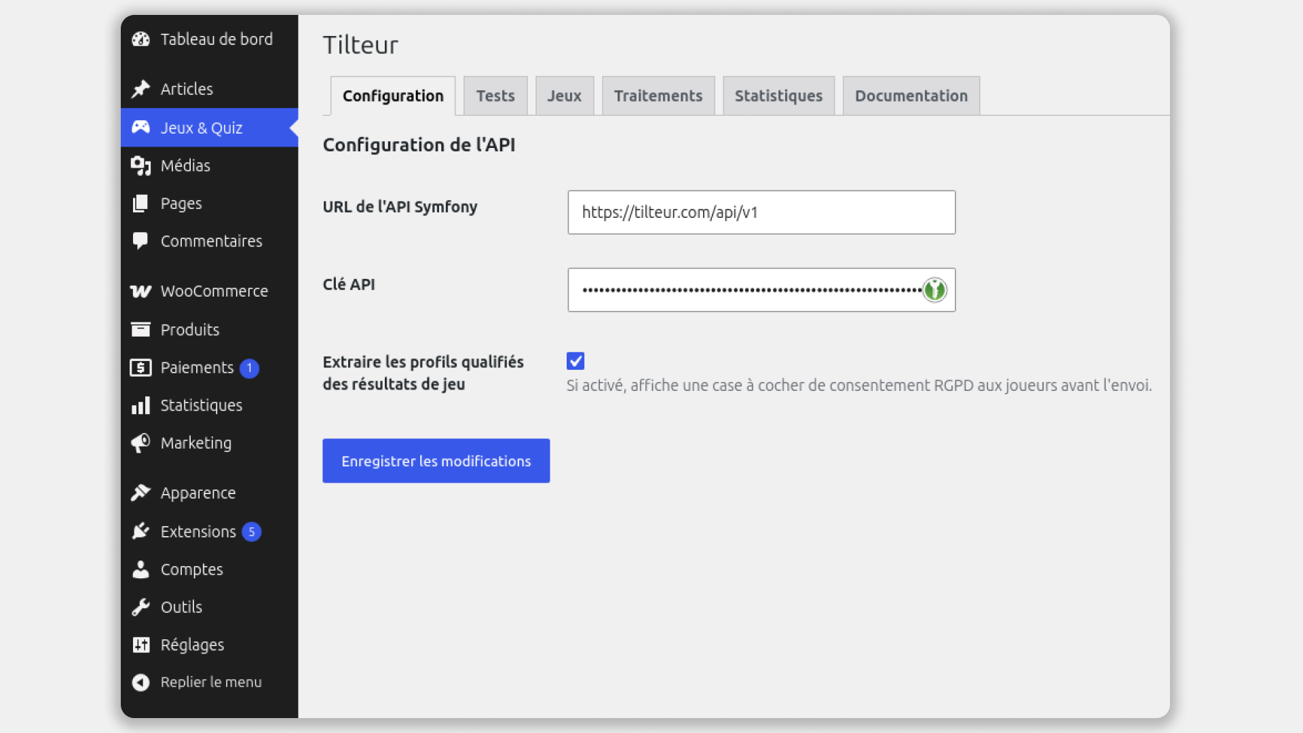
Task: Click the Tilteur page title
Action: (x=360, y=45)
